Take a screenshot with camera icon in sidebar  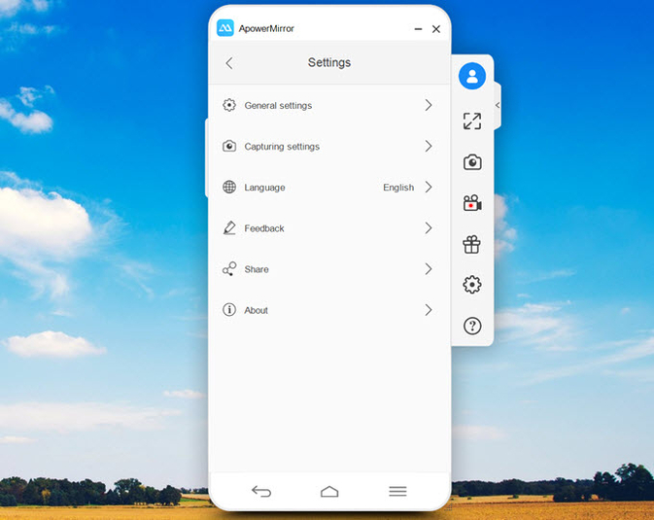pyautogui.click(x=472, y=162)
